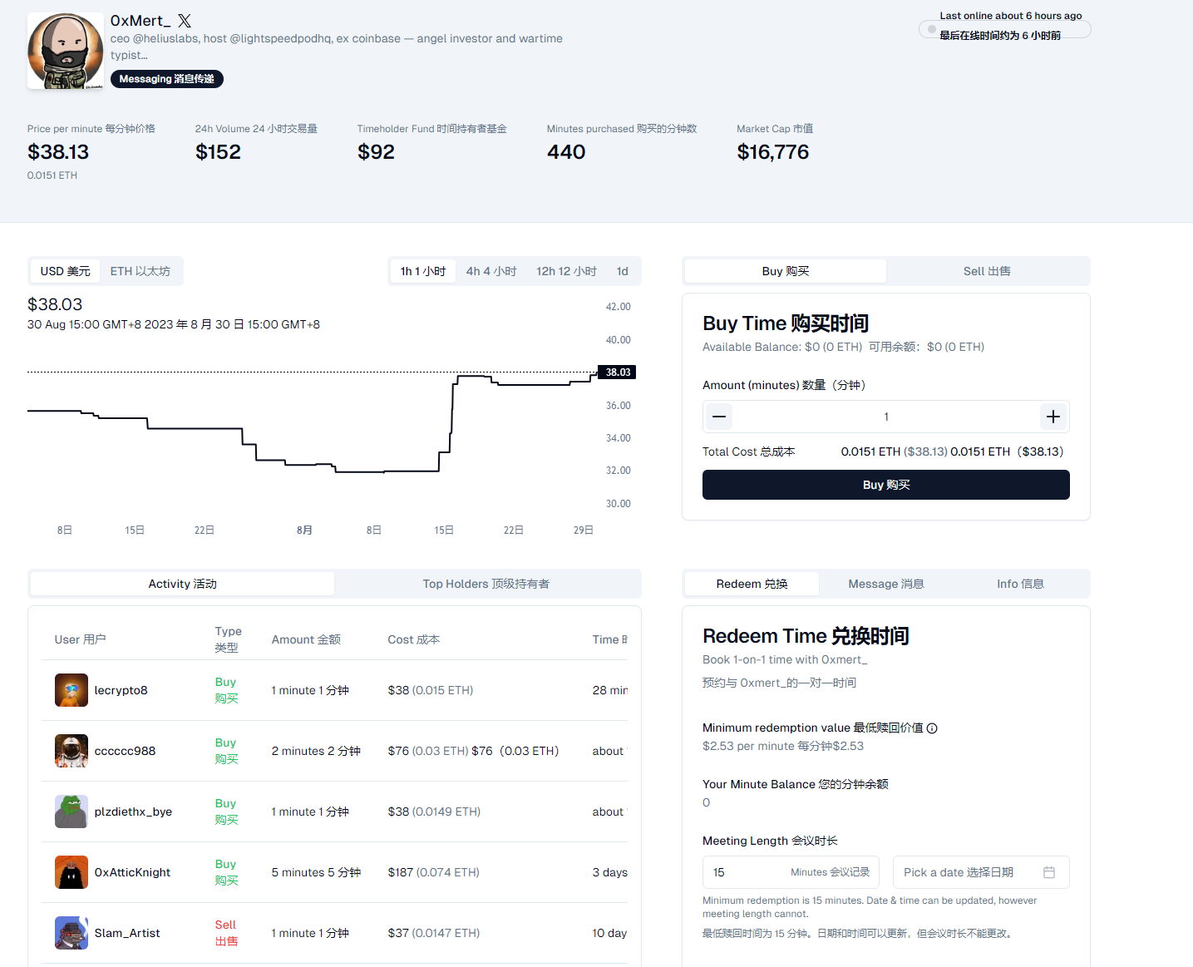Click lecrypto8's avatar in the activity list
Screen dimensions: 1193x967
71,690
